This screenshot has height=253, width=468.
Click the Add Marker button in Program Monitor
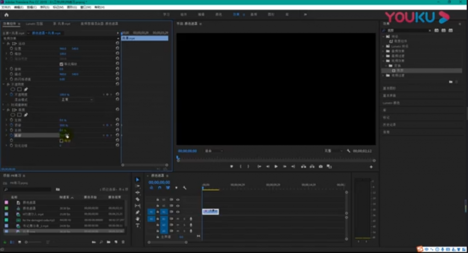tap(232, 167)
